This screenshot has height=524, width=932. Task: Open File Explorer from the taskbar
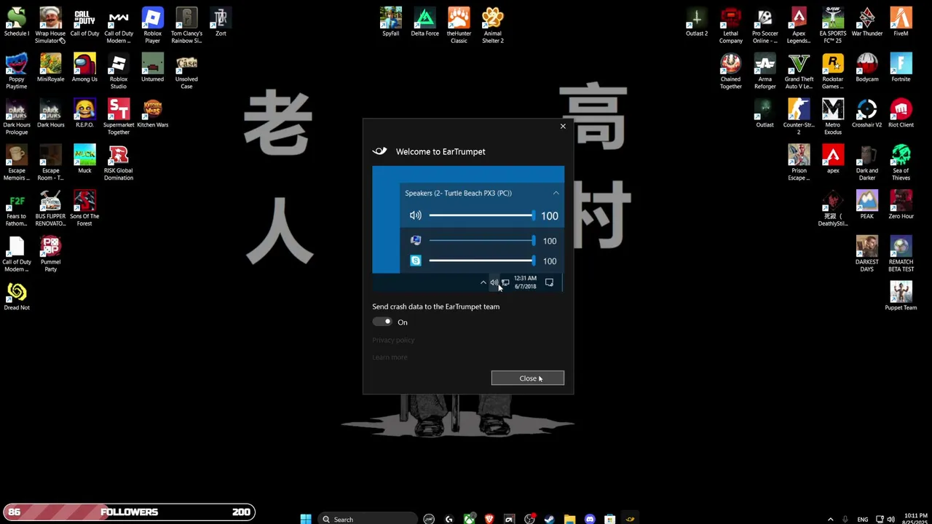point(569,519)
